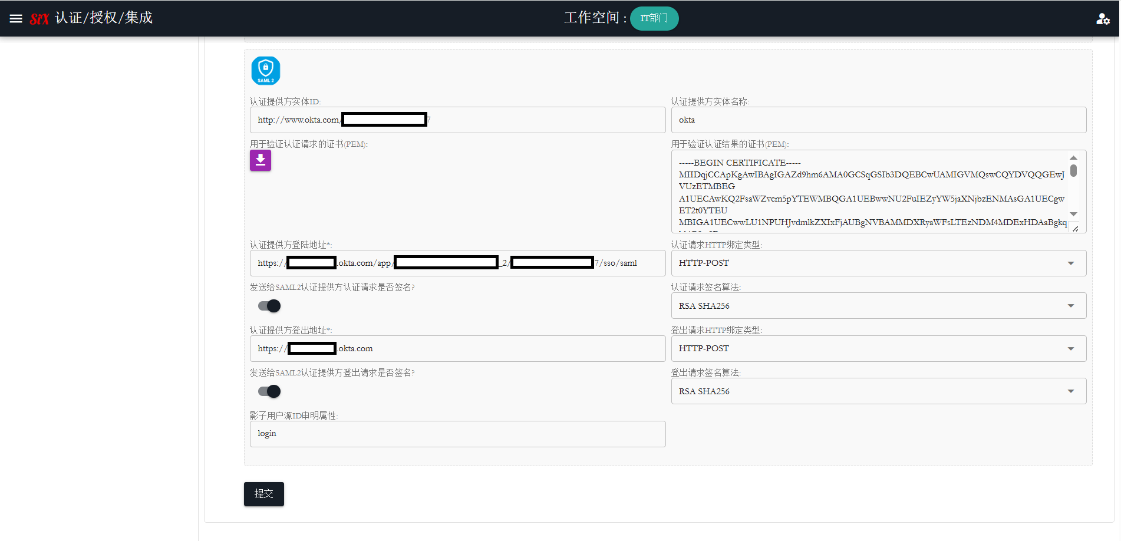
Task: Focus the 认证提供方实体名称 field containing okta
Action: pyautogui.click(x=879, y=120)
